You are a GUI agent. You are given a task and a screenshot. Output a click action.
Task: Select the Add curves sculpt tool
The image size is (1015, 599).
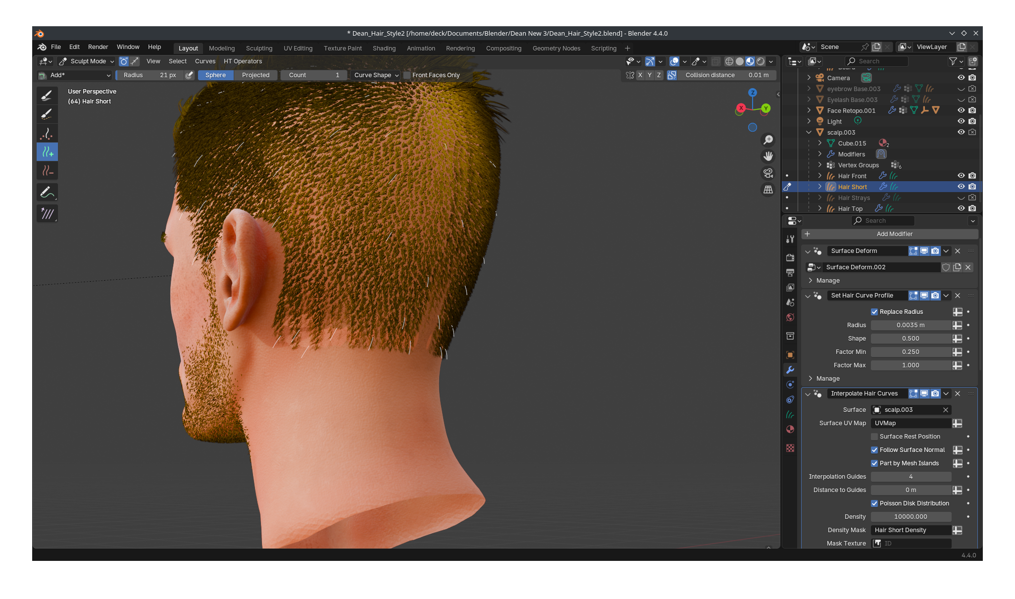47,152
